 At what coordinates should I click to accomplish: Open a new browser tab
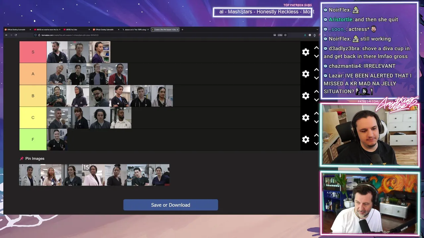pyautogui.click(x=182, y=29)
